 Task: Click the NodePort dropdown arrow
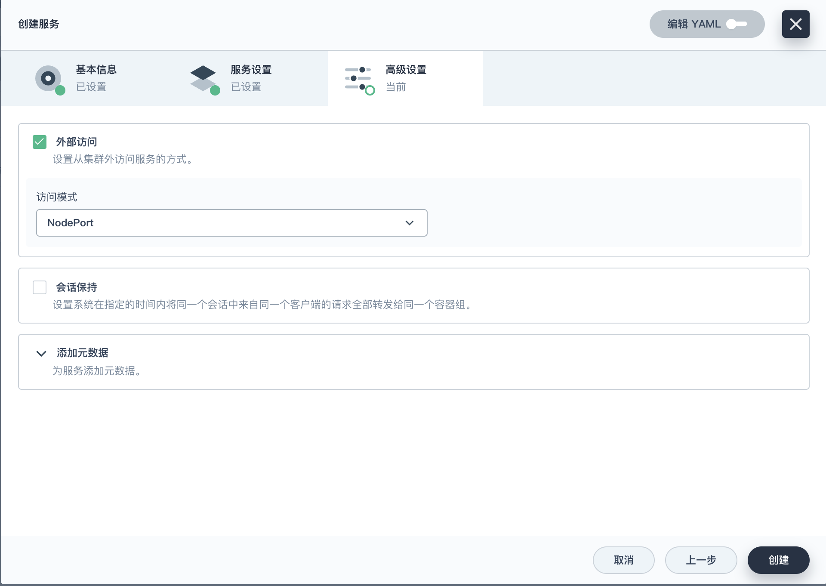409,223
